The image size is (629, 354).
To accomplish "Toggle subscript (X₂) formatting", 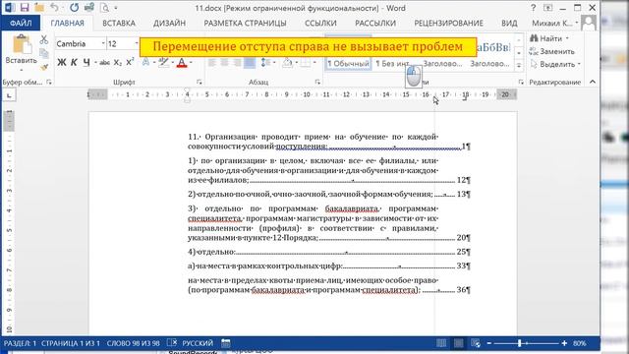I will pos(117,62).
